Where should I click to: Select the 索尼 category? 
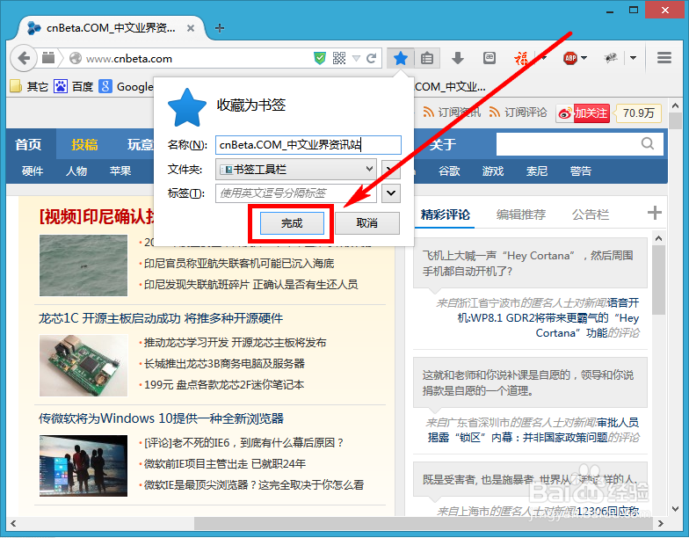536,171
